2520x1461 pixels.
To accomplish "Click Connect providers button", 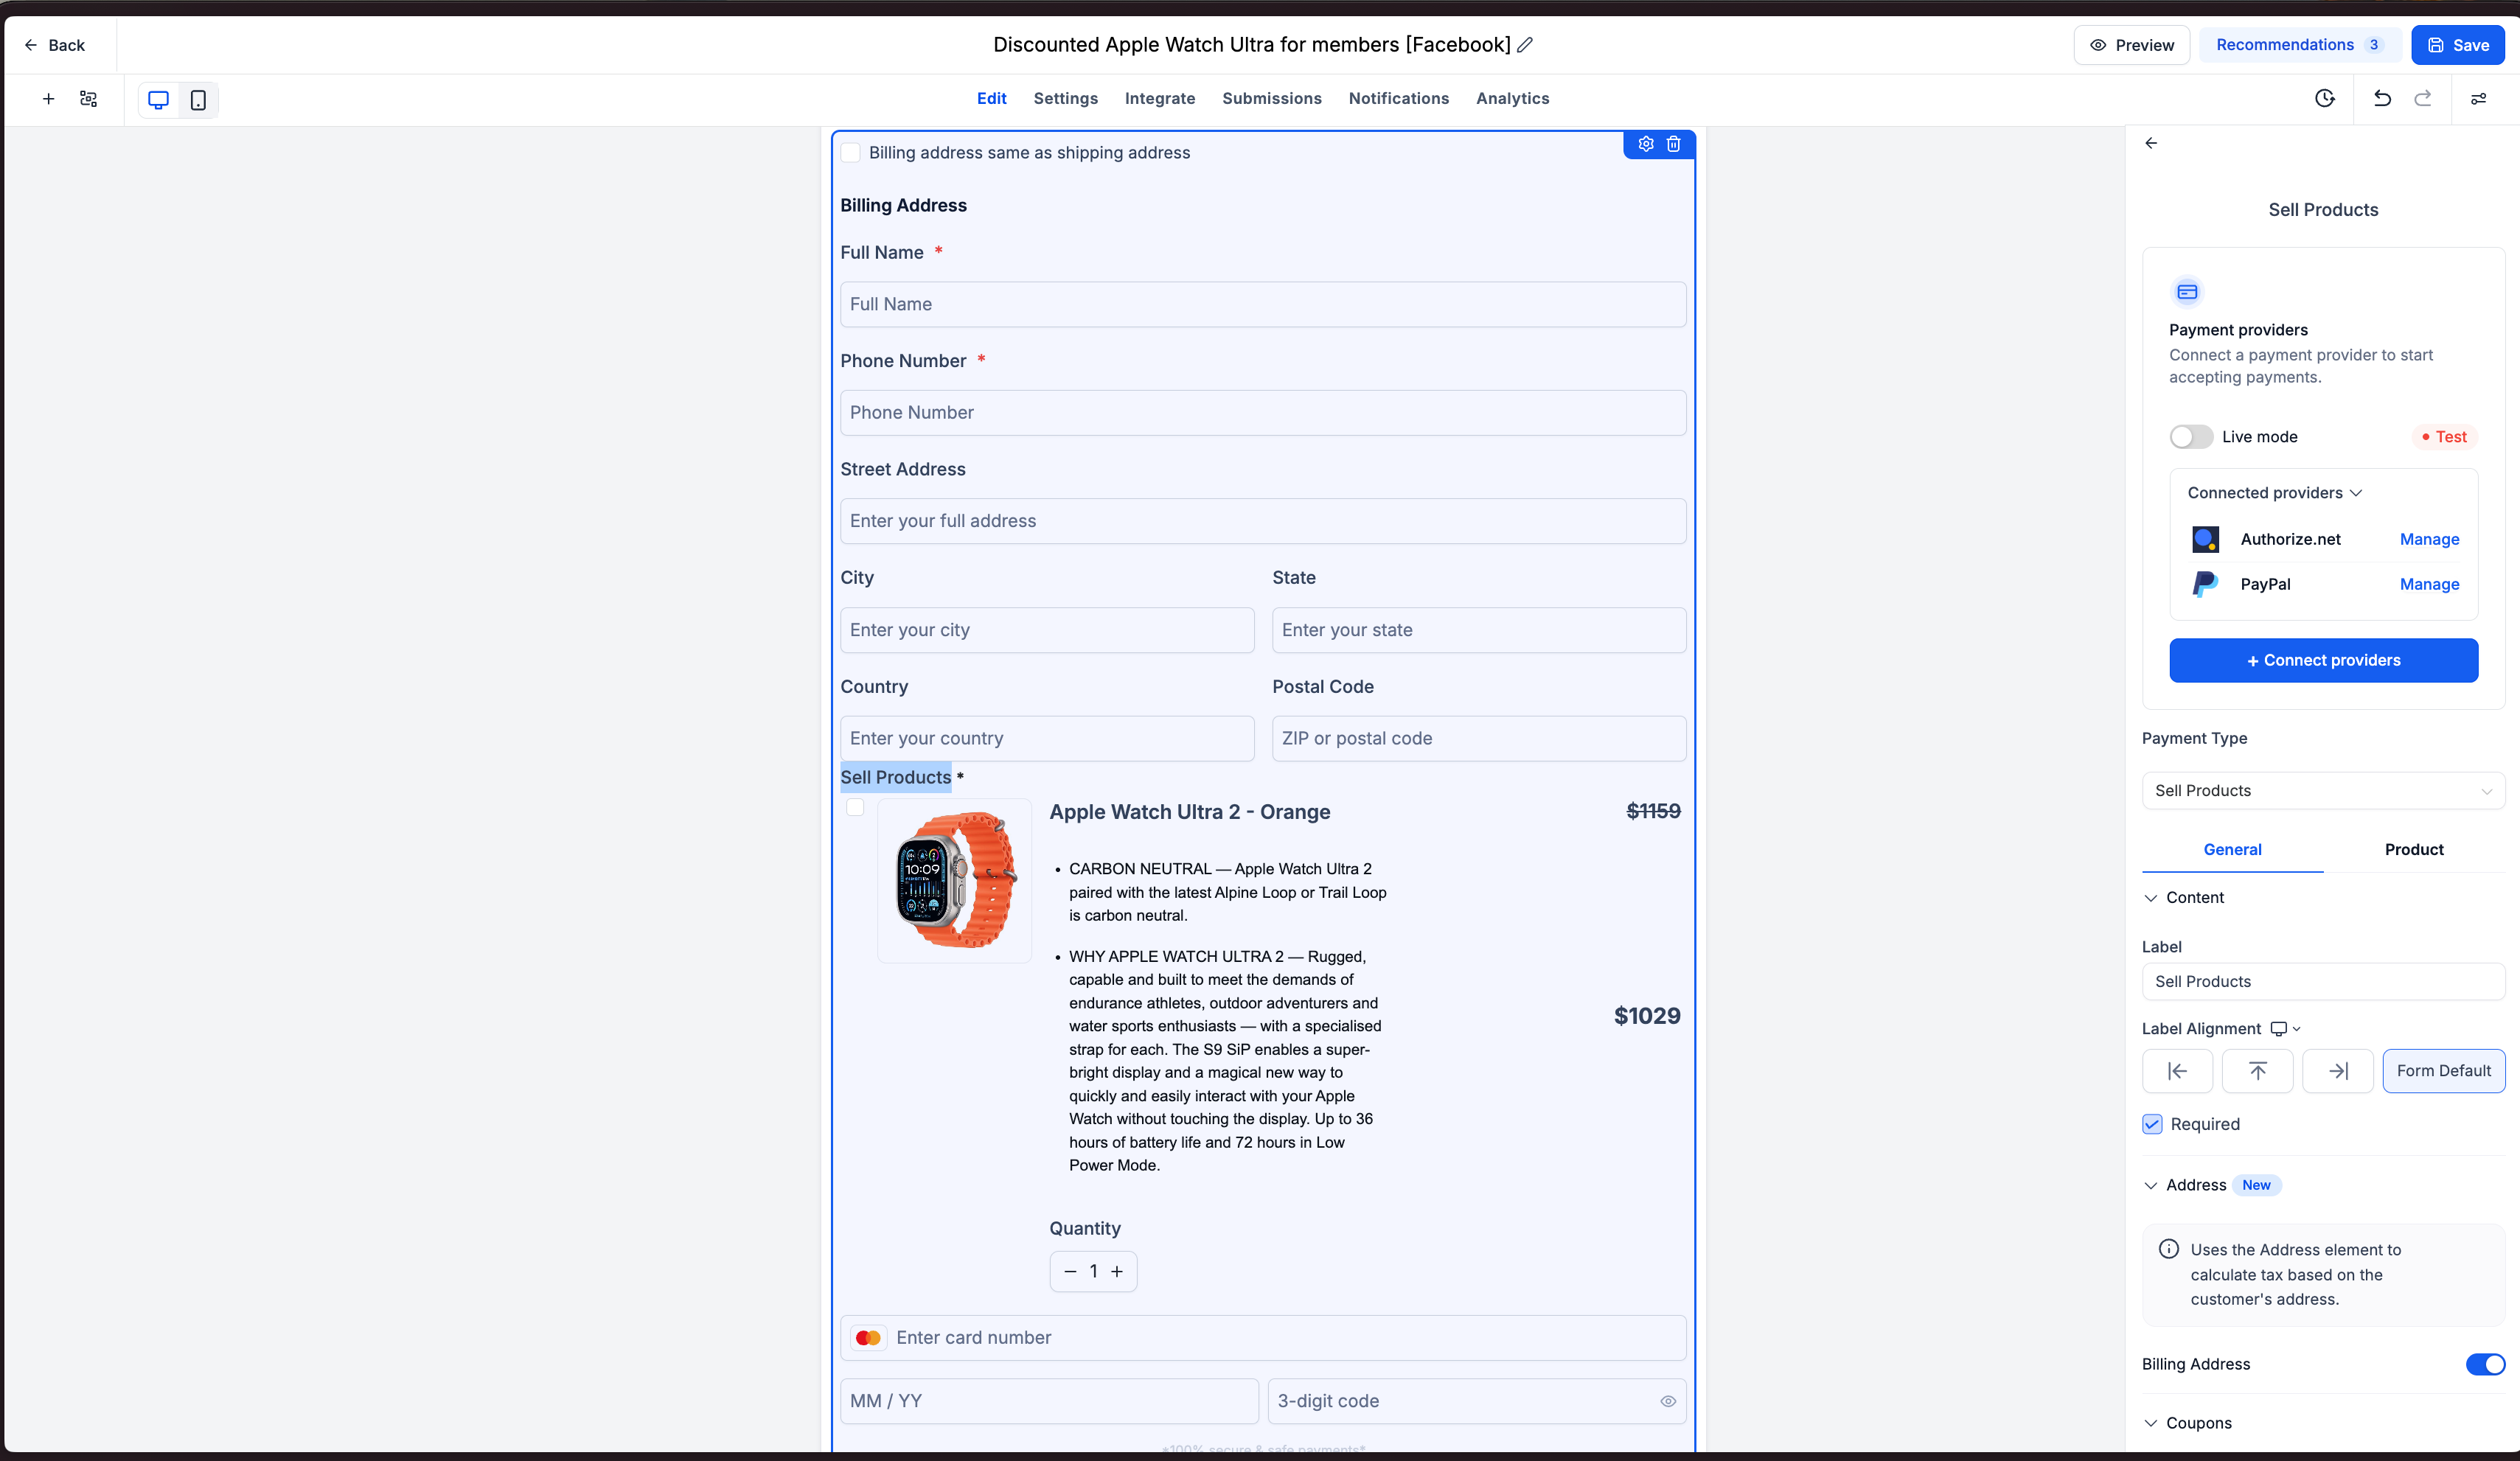I will tap(2323, 660).
